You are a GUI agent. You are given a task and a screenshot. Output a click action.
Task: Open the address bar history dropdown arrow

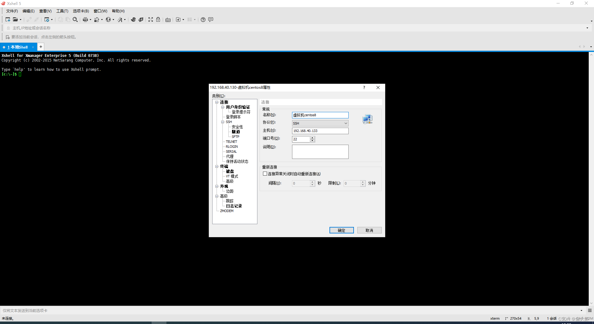pyautogui.click(x=587, y=28)
